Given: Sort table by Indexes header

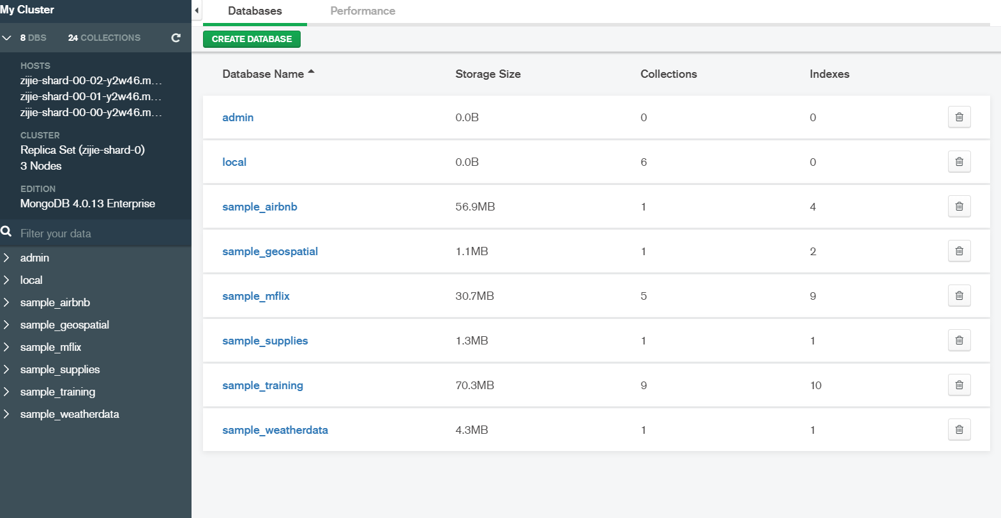Looking at the screenshot, I should click(x=829, y=74).
